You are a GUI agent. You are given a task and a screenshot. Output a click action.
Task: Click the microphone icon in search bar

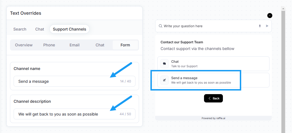pos(260,26)
